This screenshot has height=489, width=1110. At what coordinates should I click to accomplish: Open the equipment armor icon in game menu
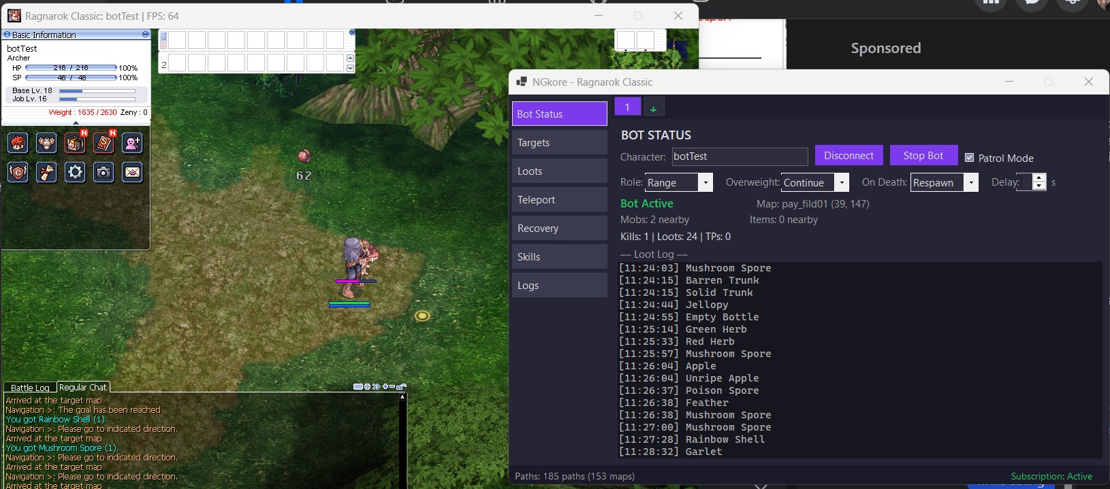47,143
